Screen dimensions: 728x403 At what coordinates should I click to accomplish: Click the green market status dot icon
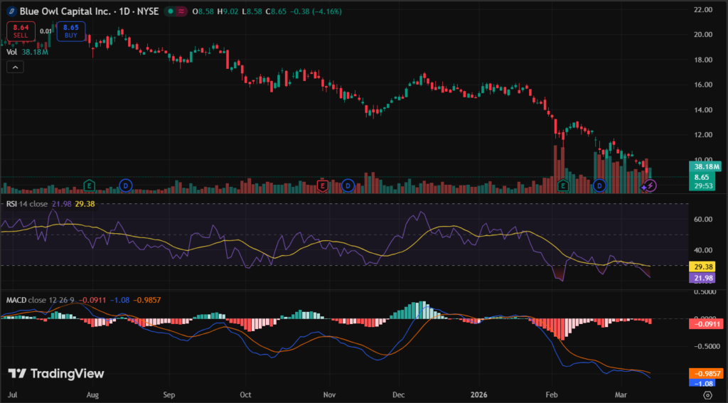coord(169,12)
